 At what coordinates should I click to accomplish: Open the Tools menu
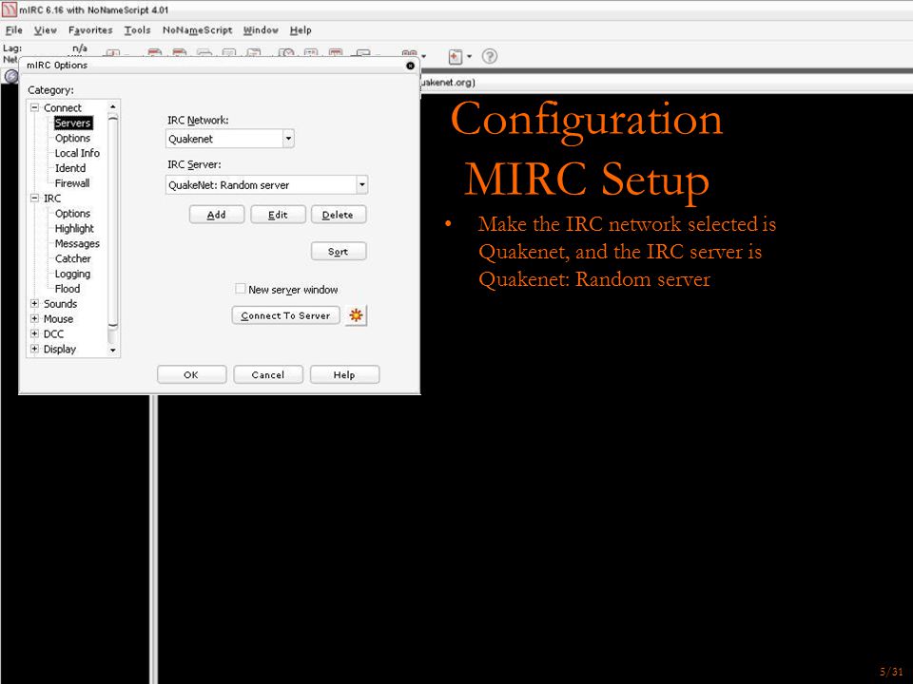(137, 30)
